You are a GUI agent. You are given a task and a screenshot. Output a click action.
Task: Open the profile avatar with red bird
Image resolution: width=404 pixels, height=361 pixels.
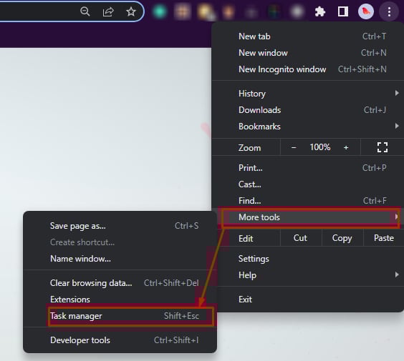click(x=366, y=11)
